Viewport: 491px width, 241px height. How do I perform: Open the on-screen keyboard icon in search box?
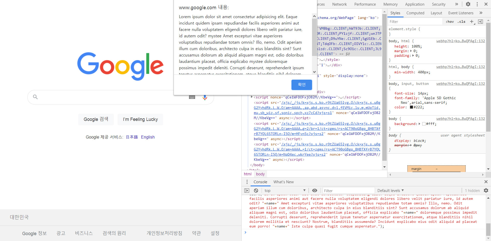[x=192, y=97]
